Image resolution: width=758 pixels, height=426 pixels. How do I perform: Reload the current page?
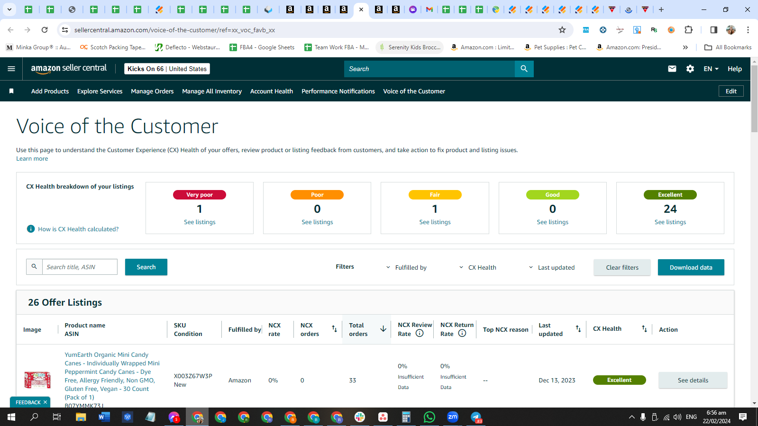pos(45,30)
